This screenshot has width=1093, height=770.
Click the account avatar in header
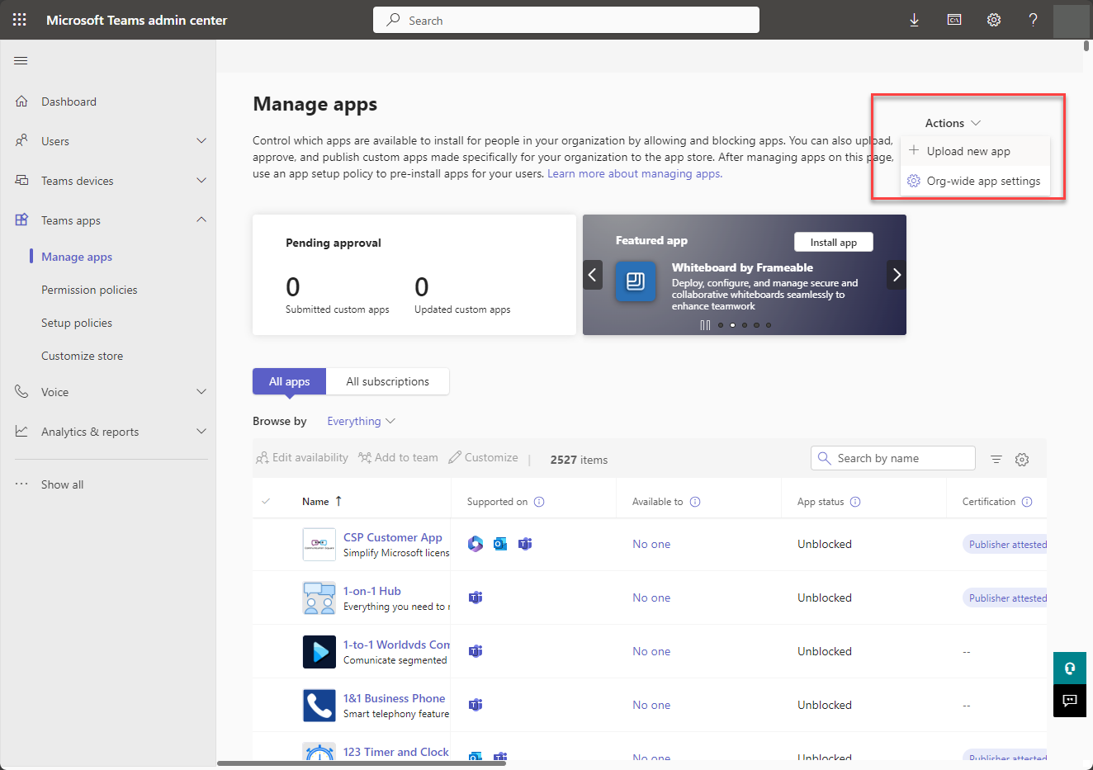coord(1072,20)
